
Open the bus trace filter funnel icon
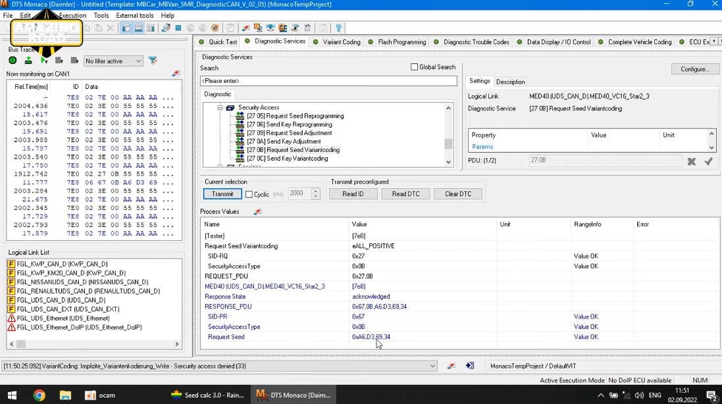(153, 61)
